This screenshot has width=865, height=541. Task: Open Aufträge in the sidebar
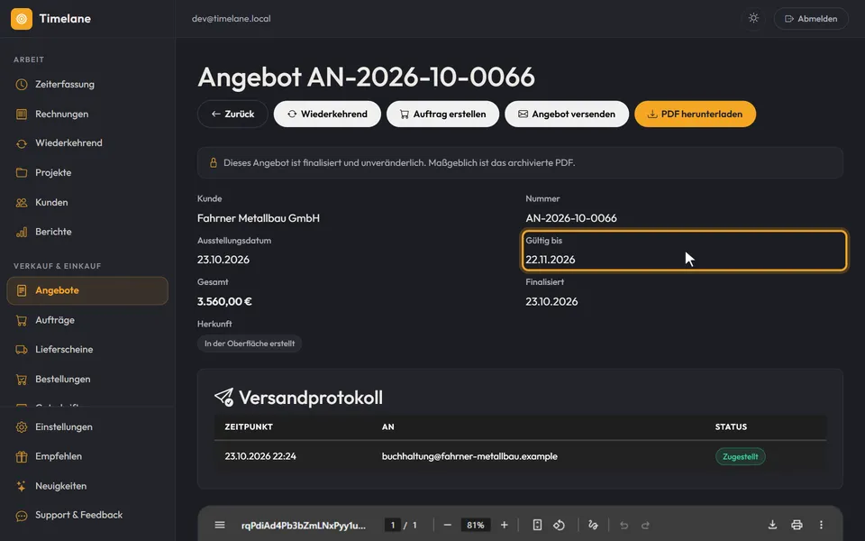pos(87,320)
